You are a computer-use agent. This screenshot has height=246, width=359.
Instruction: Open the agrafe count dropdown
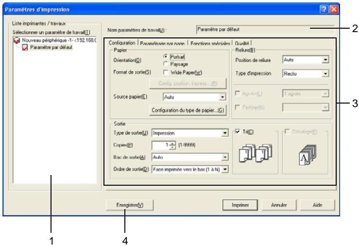325,94
